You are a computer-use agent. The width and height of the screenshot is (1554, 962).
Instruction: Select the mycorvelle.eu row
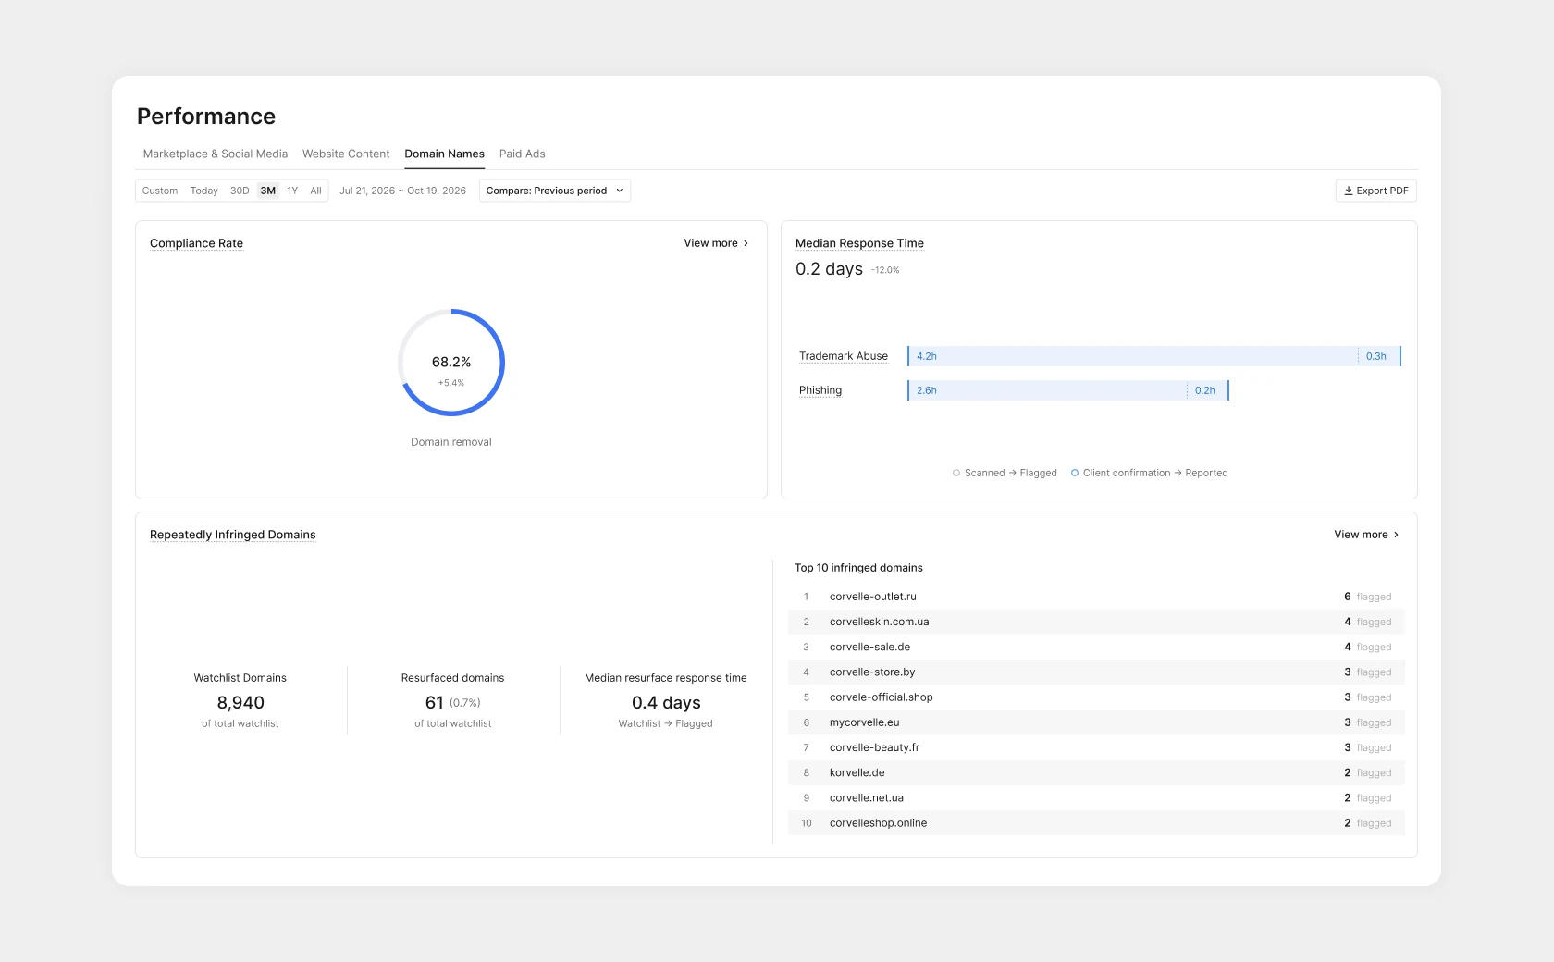click(x=1096, y=722)
